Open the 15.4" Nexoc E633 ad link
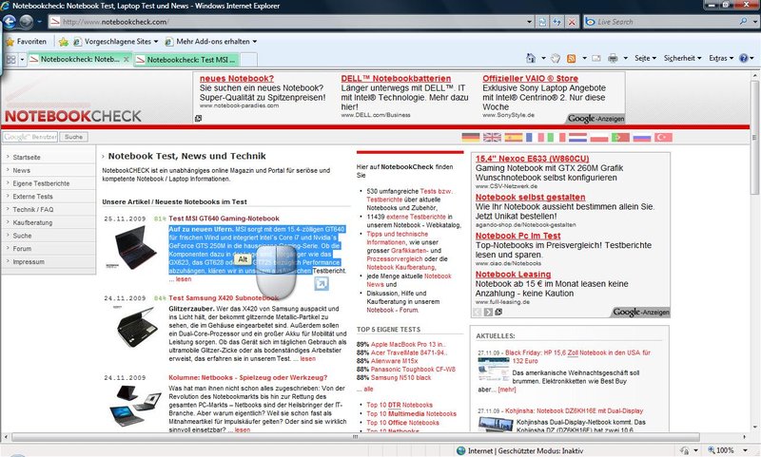The width and height of the screenshot is (761, 457). 532,159
